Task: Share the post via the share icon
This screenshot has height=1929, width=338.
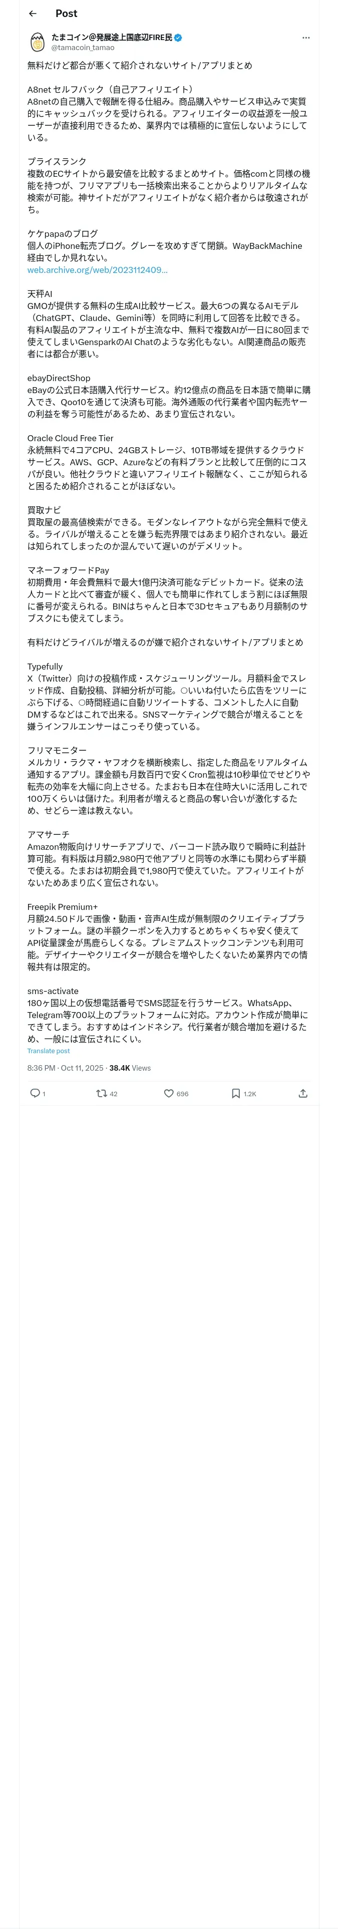Action: tap(303, 1093)
